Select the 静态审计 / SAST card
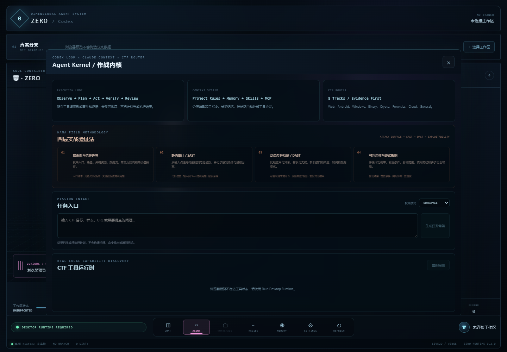 click(204, 164)
